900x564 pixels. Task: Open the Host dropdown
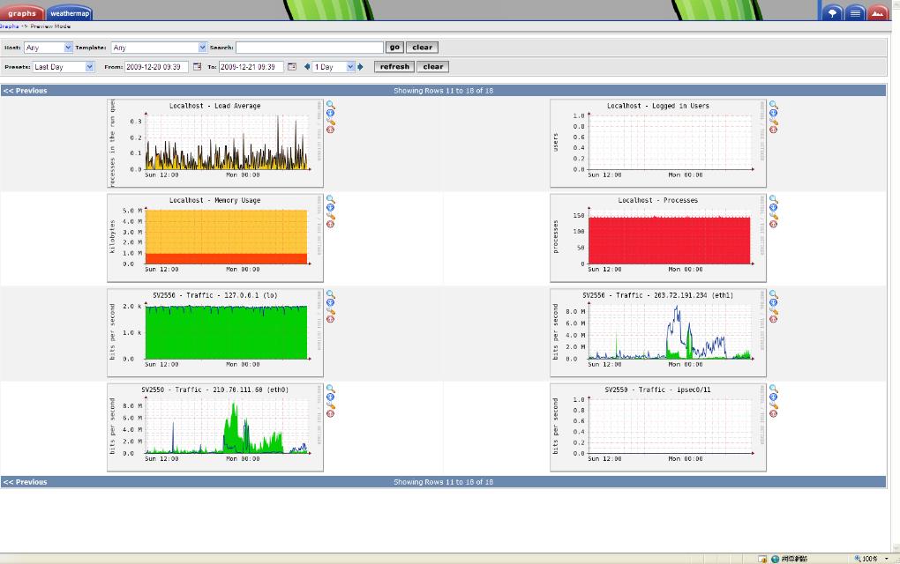[x=48, y=48]
